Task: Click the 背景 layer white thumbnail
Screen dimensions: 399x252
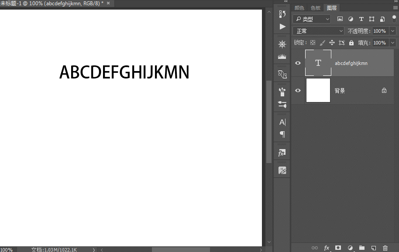Action: tap(318, 90)
